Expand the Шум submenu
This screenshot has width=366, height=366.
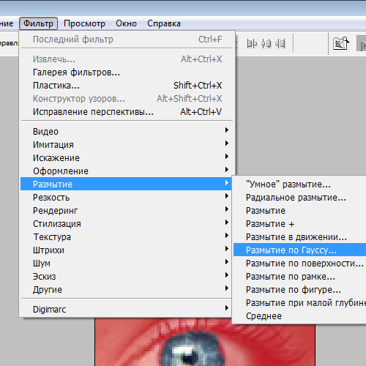coord(126,264)
